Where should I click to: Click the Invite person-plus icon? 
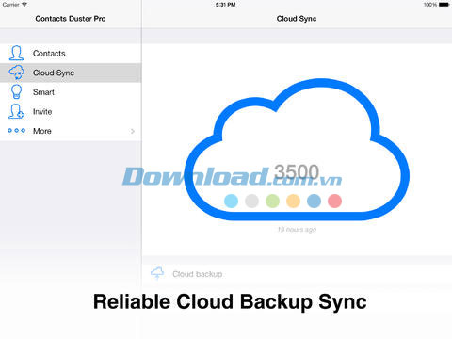[x=16, y=111]
